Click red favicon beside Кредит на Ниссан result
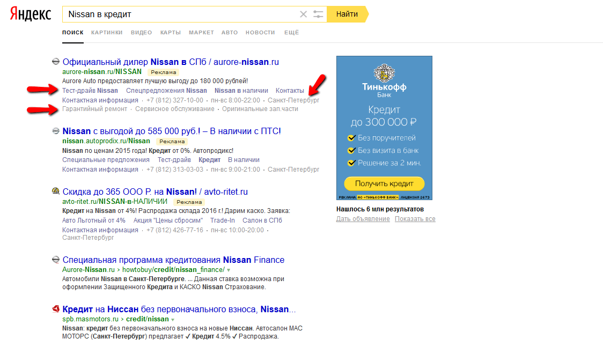Viewport: 603px width, 353px height. coord(56,309)
